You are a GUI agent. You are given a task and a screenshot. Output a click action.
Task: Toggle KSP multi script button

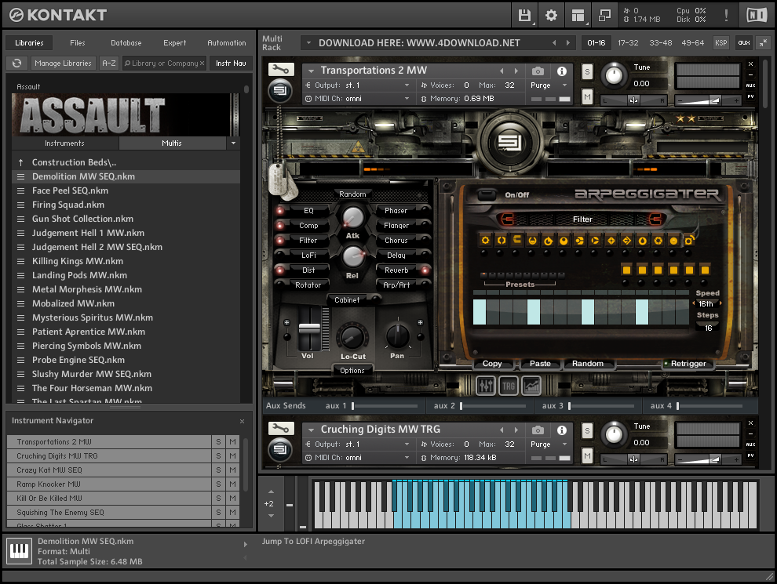click(721, 43)
